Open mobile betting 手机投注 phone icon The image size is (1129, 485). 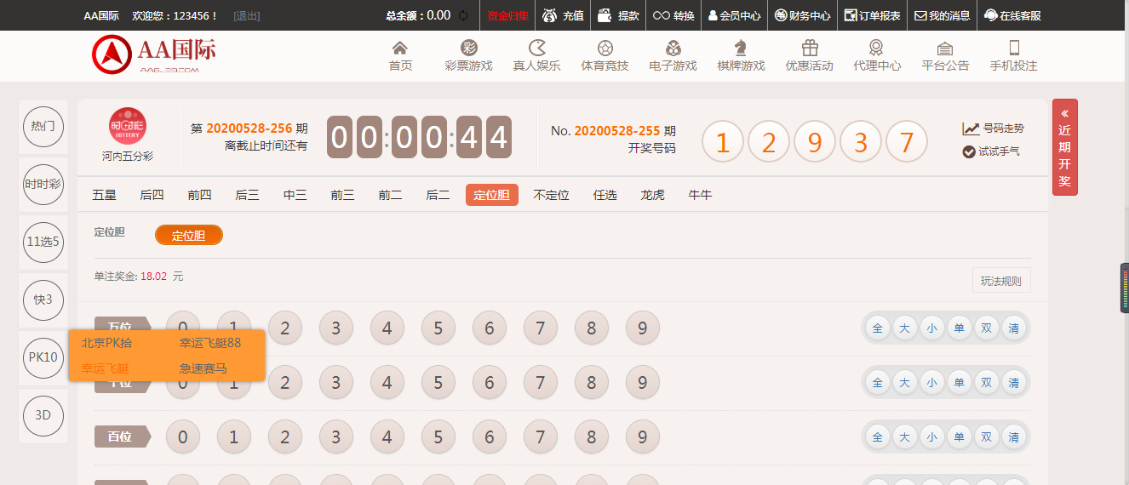tap(1013, 48)
